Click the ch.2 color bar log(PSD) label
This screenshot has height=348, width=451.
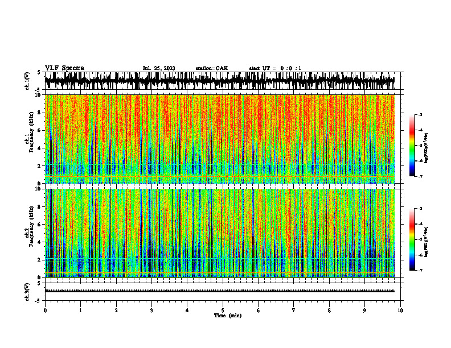(427, 242)
